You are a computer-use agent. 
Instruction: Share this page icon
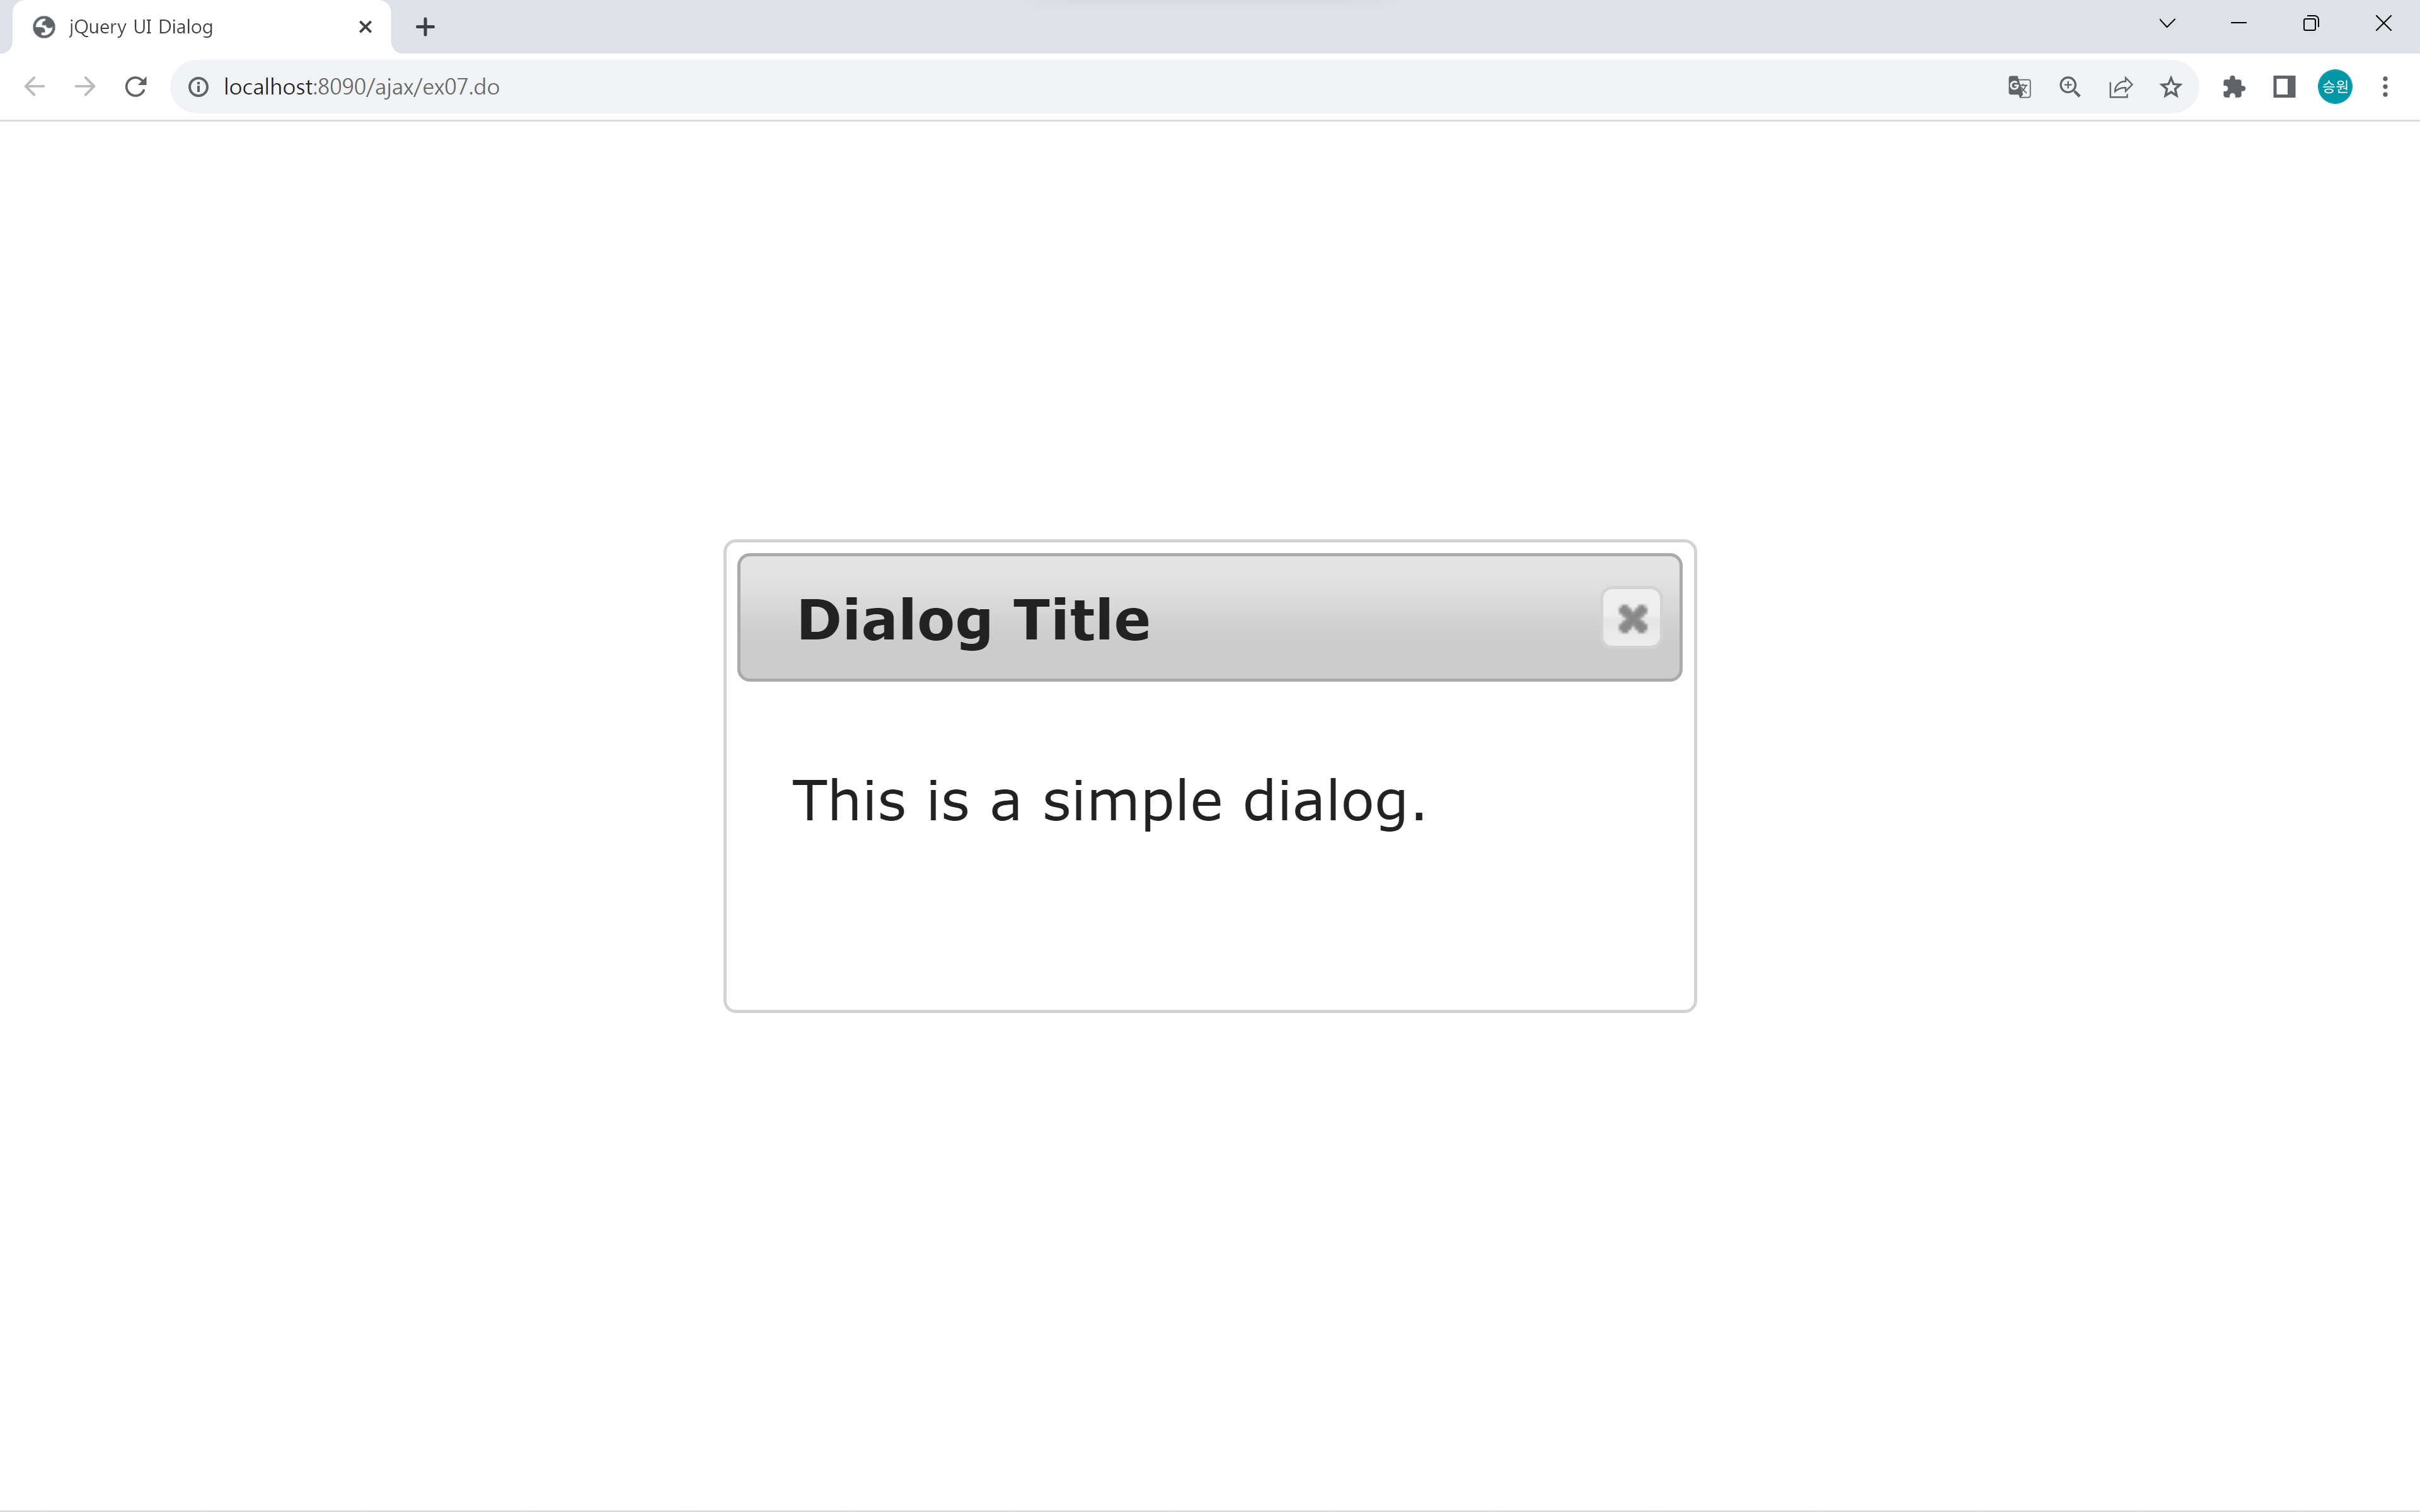click(2120, 87)
